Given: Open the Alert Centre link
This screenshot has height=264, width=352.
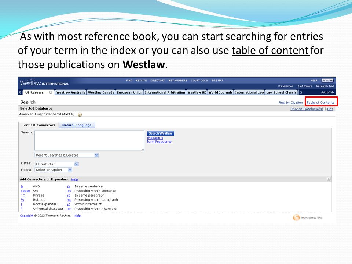Looking at the screenshot, I should point(305,86).
